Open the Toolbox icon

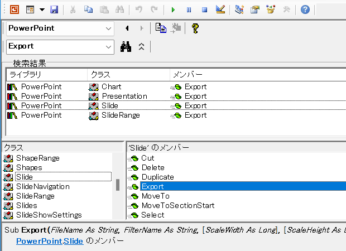point(286,9)
